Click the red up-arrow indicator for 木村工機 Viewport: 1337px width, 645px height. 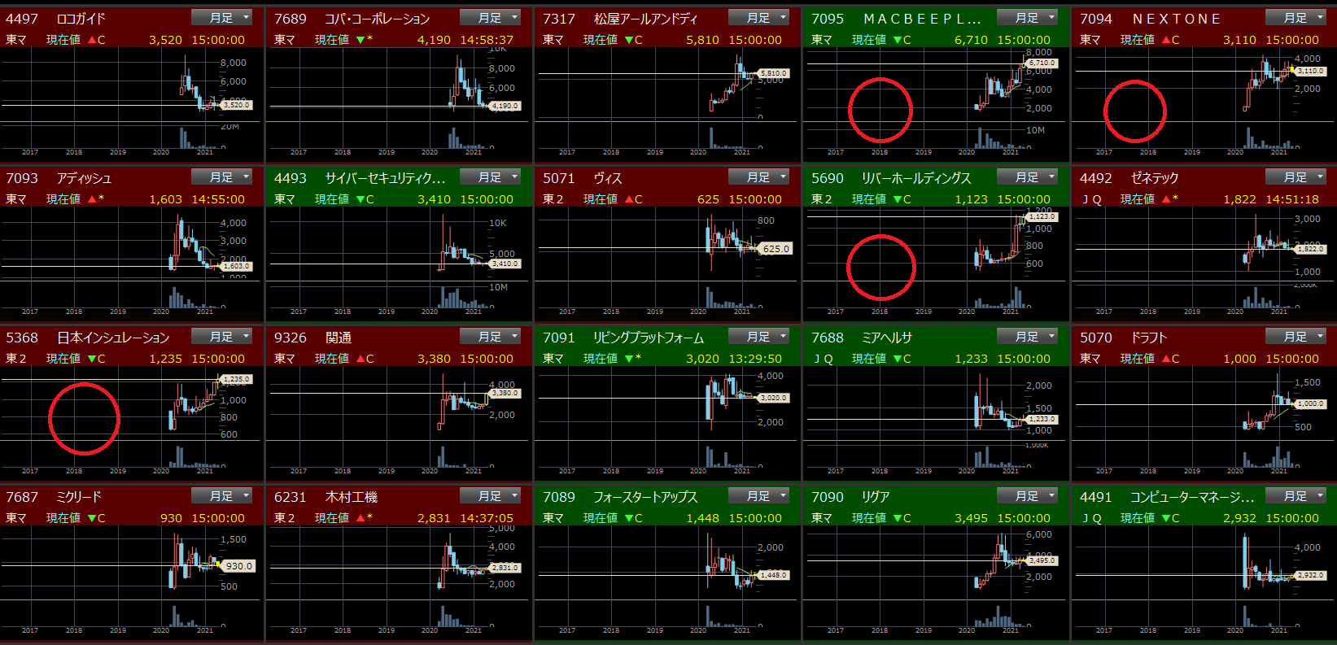pos(360,518)
